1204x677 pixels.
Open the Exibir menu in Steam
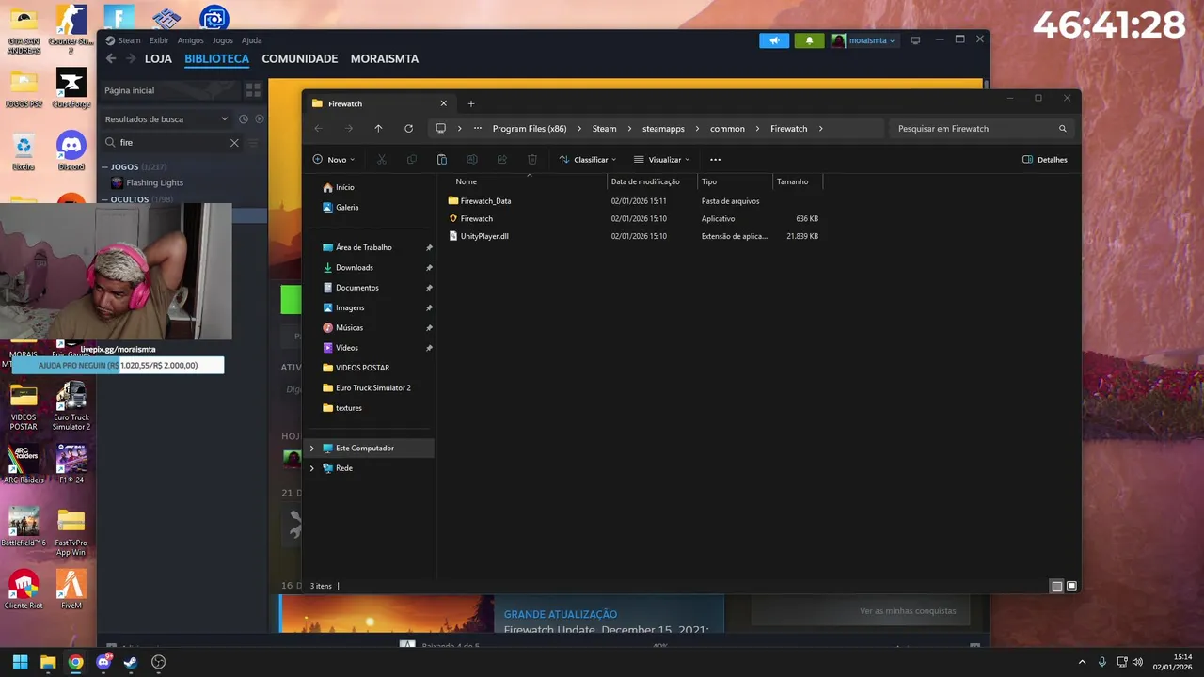tap(159, 40)
